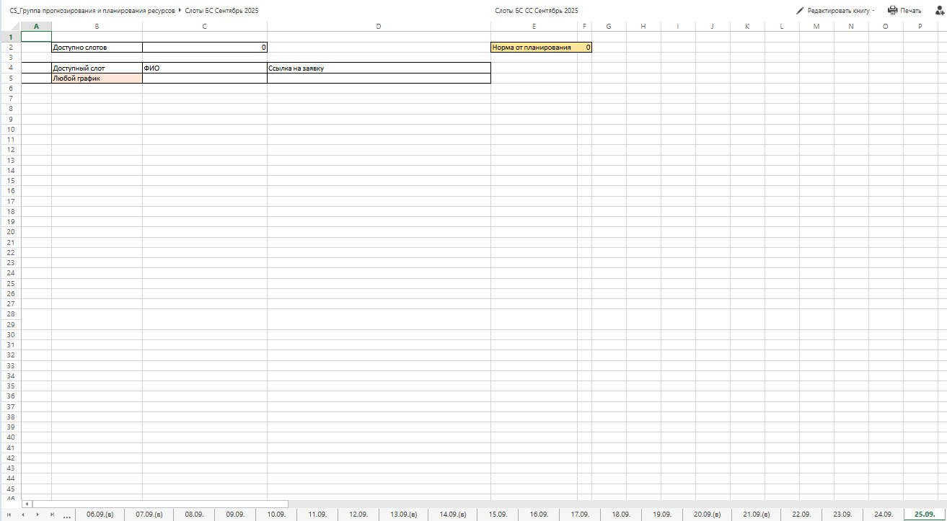
Task: Switch to the 20.09.(в) sheet tab
Action: click(x=707, y=515)
